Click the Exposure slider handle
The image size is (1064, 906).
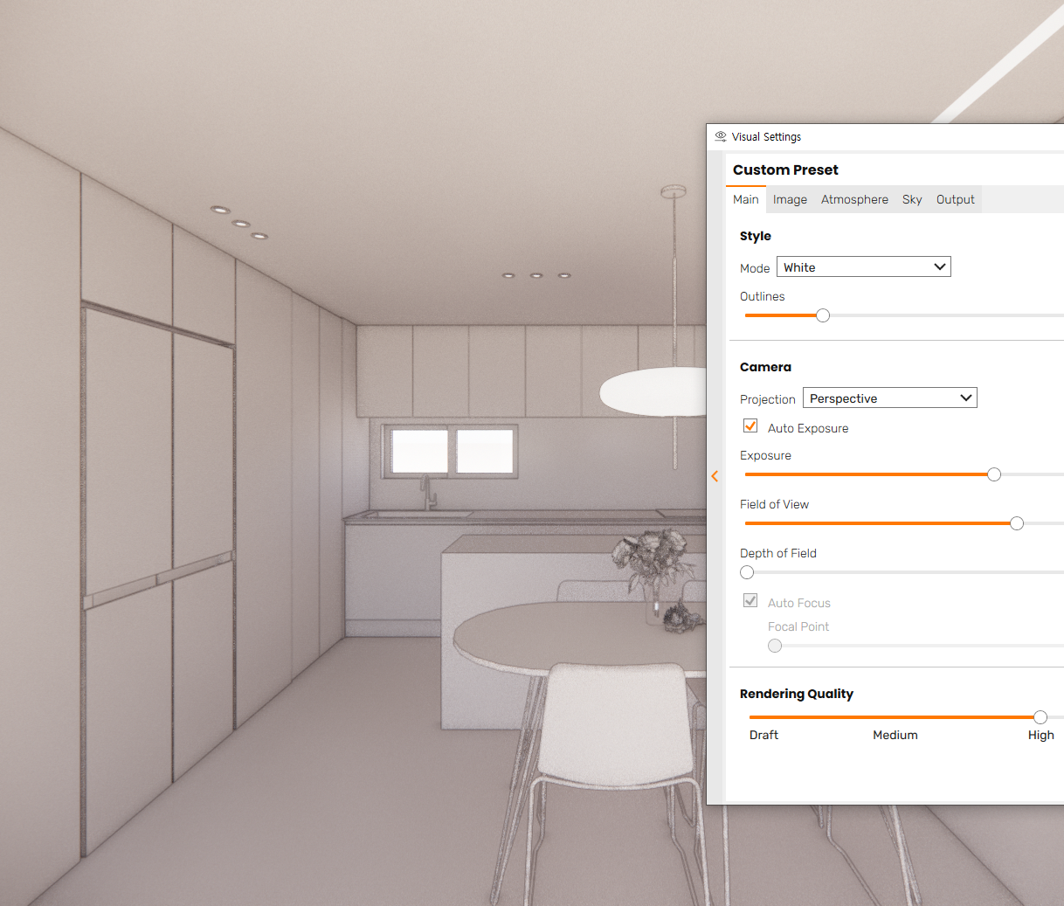pyautogui.click(x=994, y=474)
